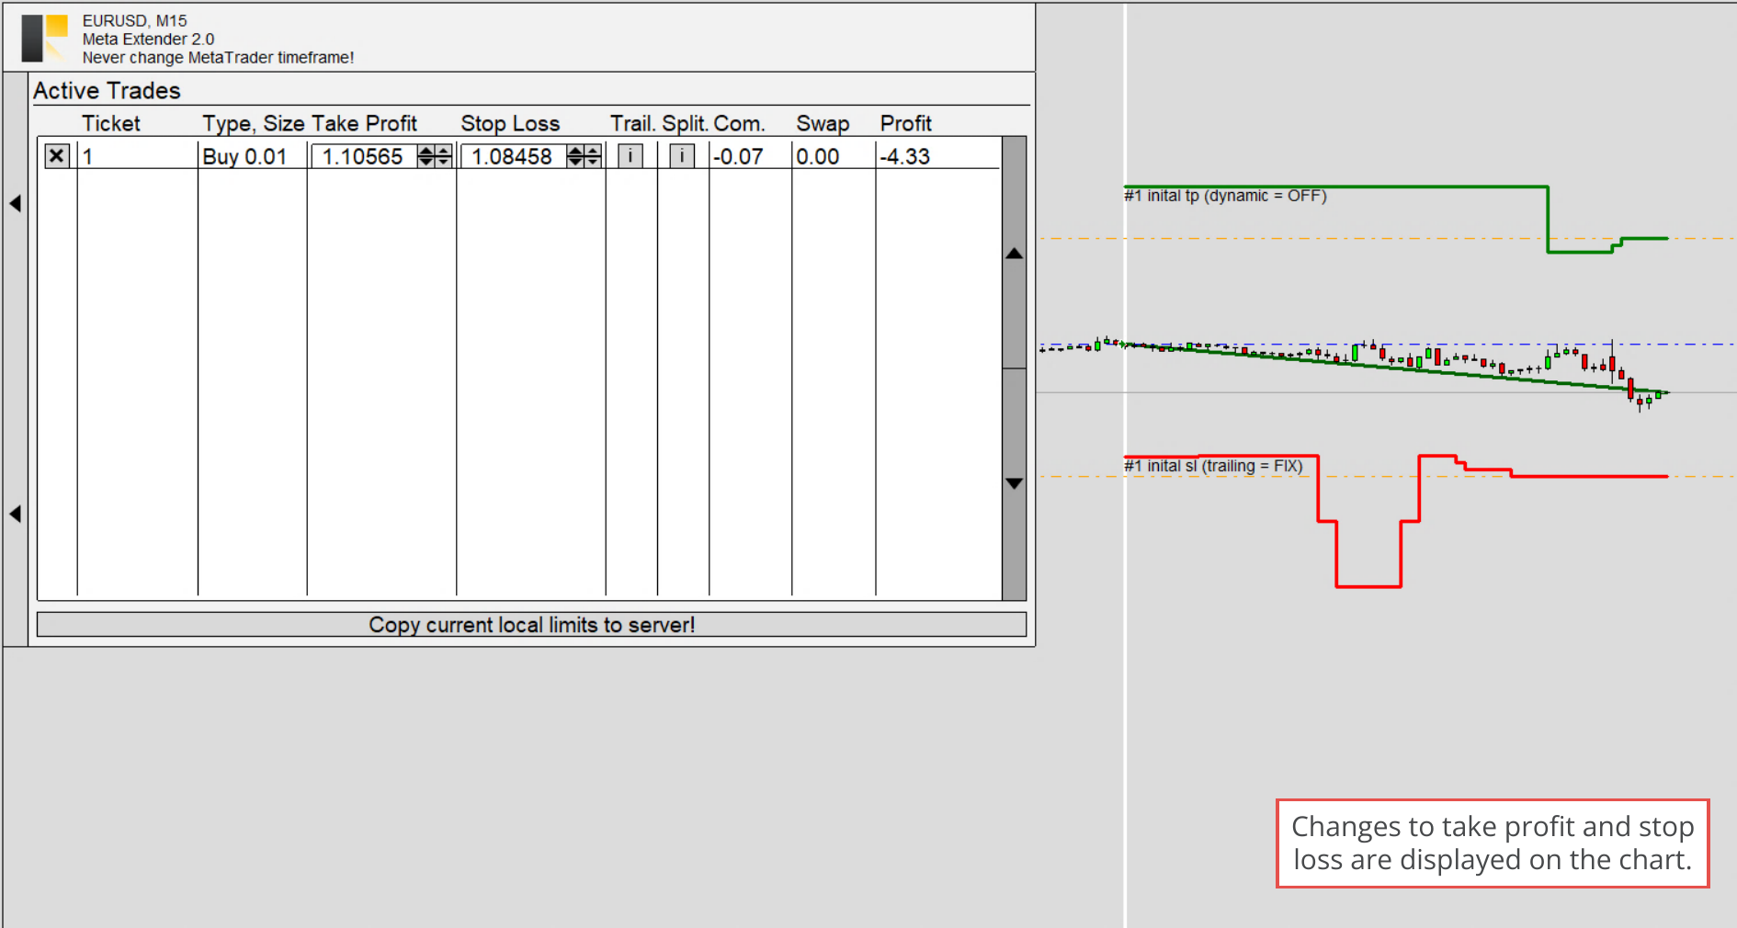
Task: Click Copy current local limits to server!
Action: pyautogui.click(x=531, y=625)
